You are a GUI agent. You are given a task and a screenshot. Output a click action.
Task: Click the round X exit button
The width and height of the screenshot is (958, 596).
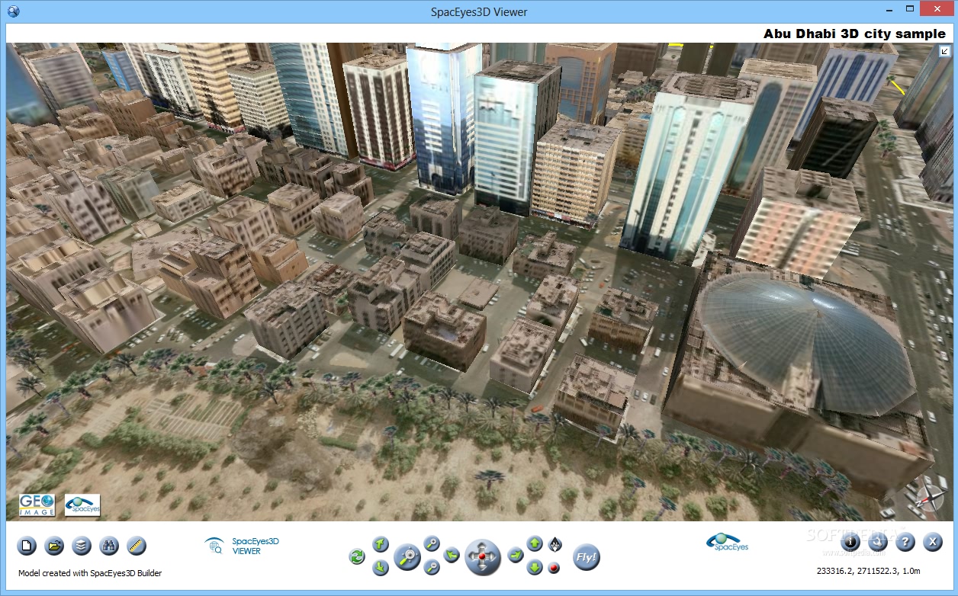933,542
